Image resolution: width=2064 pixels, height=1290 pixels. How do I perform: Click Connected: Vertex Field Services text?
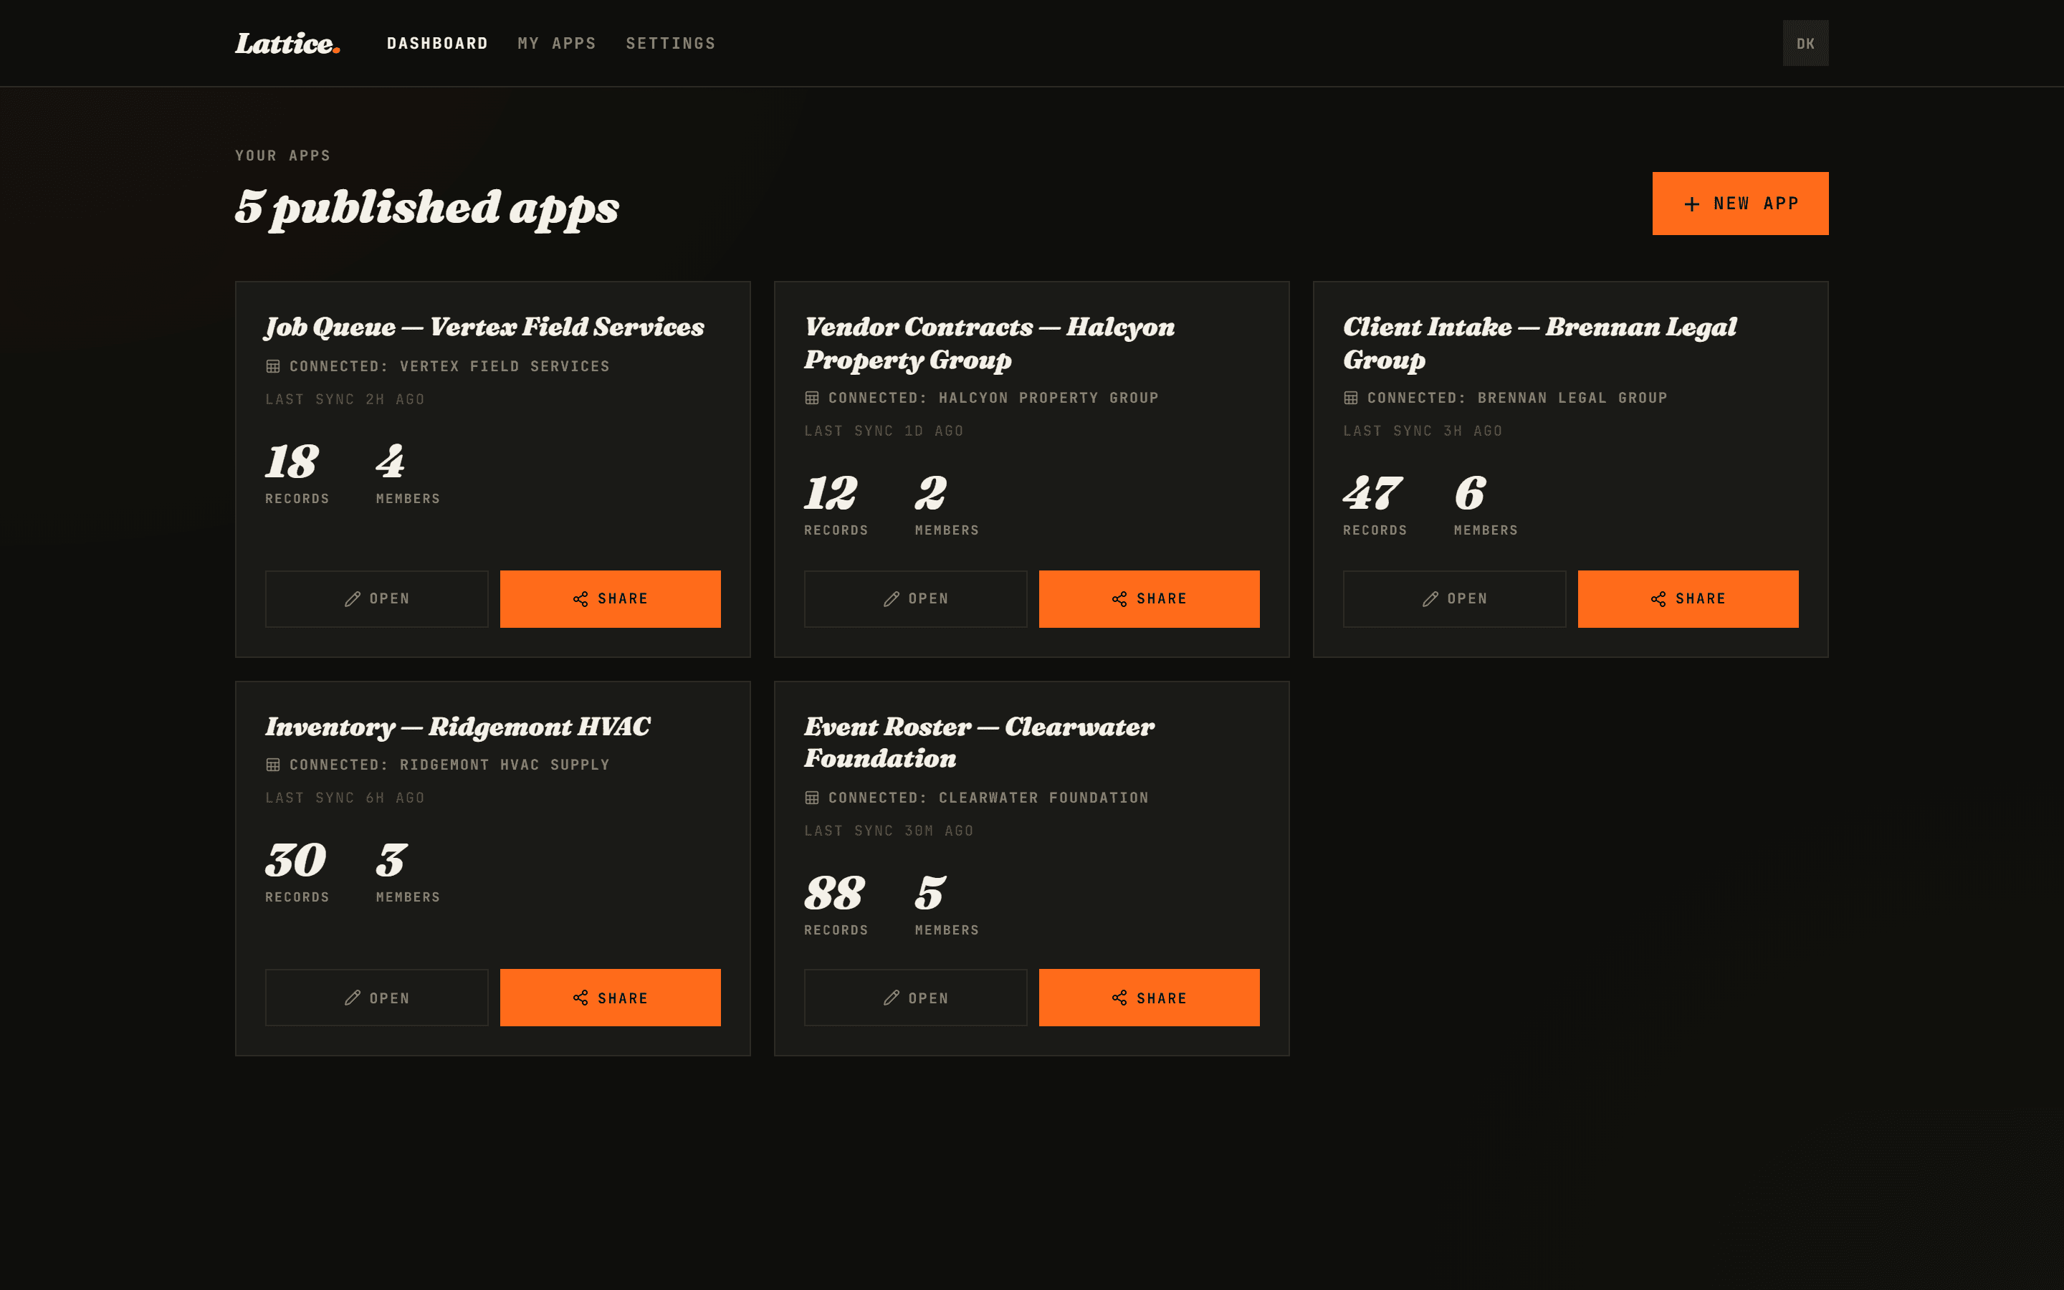tap(449, 366)
